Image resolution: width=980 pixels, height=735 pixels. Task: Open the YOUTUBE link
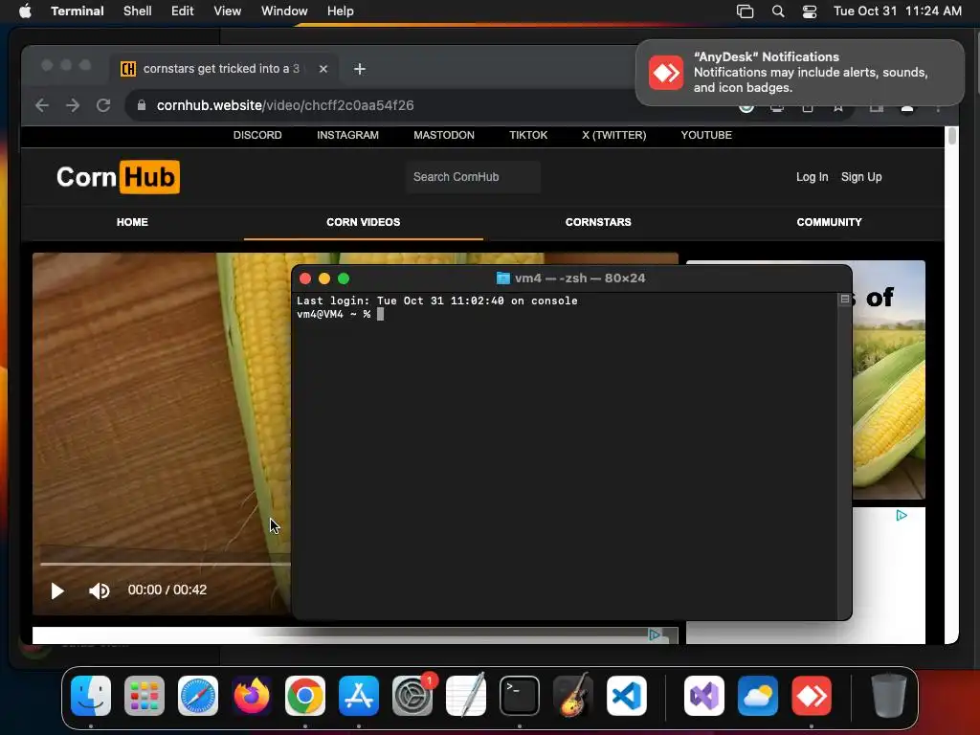point(706,135)
